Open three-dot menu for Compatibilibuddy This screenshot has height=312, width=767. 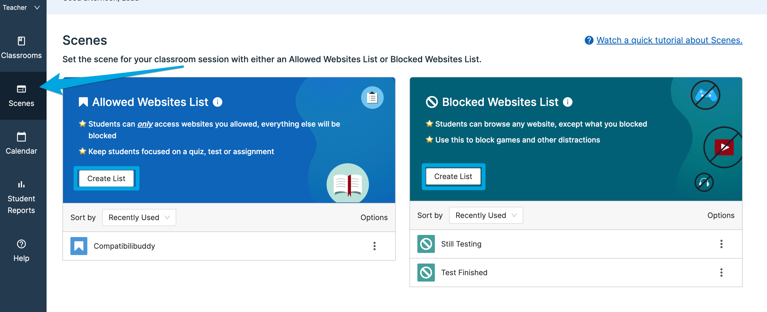click(374, 246)
